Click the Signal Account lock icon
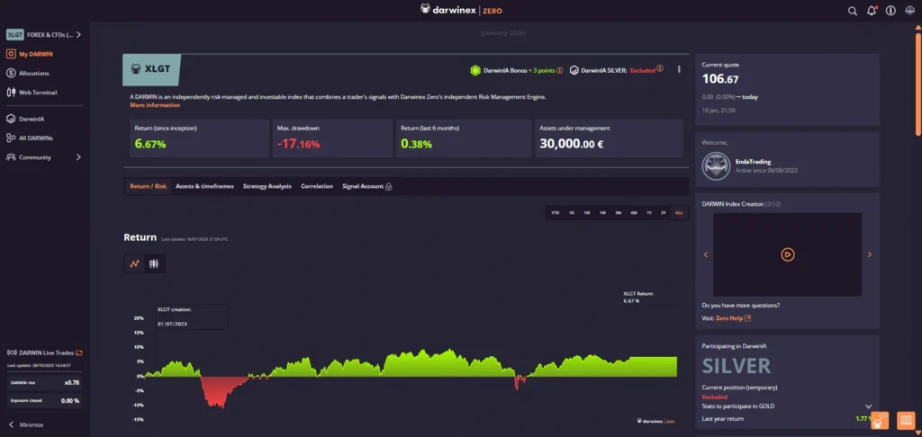The height and width of the screenshot is (437, 922). click(x=389, y=186)
